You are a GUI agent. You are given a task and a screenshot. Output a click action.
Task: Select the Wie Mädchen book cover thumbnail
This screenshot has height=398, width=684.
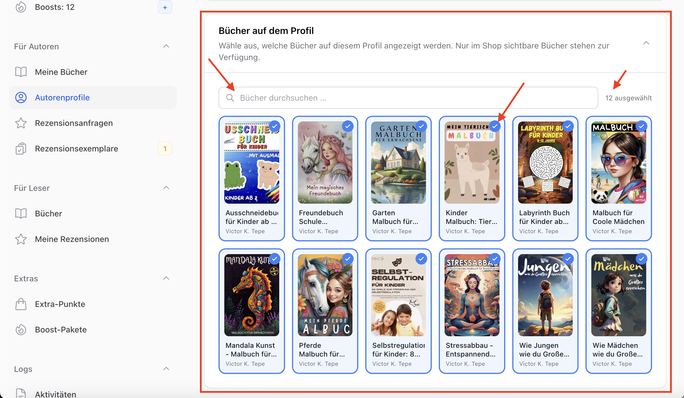(618, 295)
